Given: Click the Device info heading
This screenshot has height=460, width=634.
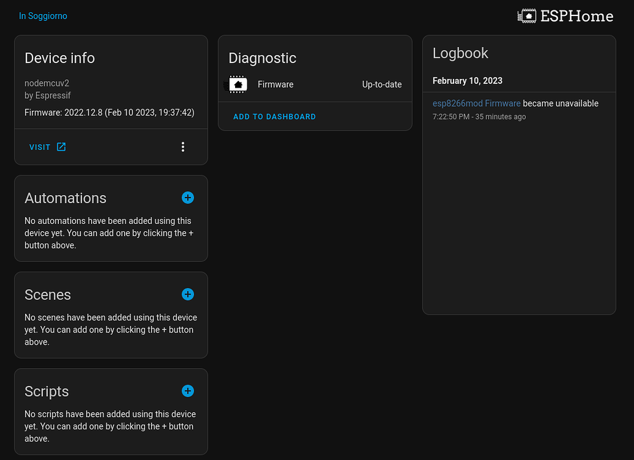Looking at the screenshot, I should tap(60, 58).
